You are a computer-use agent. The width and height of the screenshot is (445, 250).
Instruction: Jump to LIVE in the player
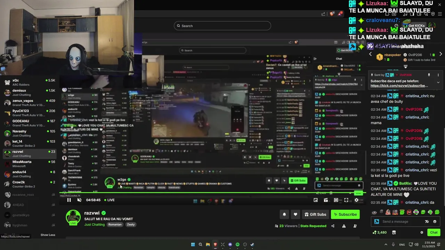coord(109,200)
